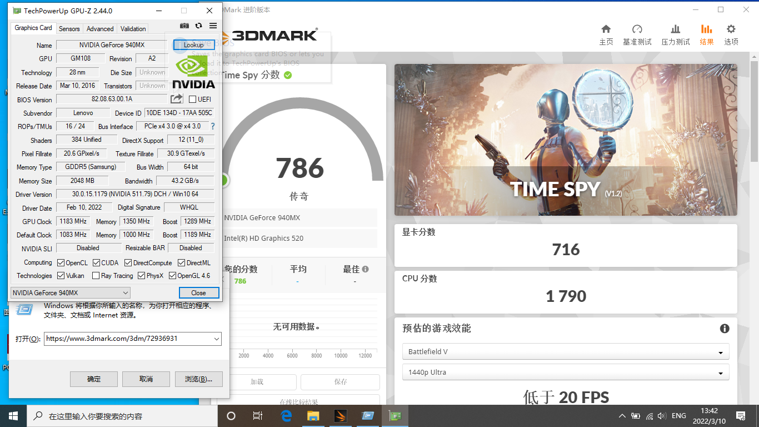Click the GPU-Z refresh icon
Image resolution: width=759 pixels, height=427 pixels.
198,26
